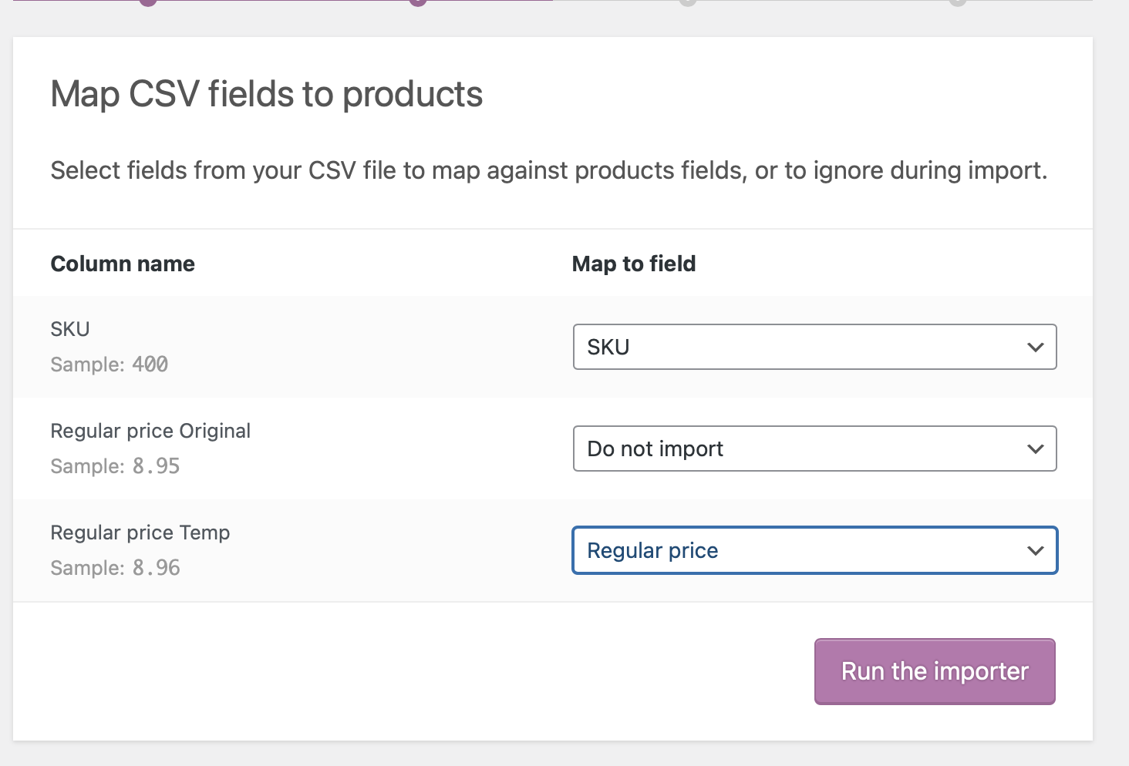Click the "Column name" table header
The height and width of the screenshot is (766, 1129).
pos(123,264)
